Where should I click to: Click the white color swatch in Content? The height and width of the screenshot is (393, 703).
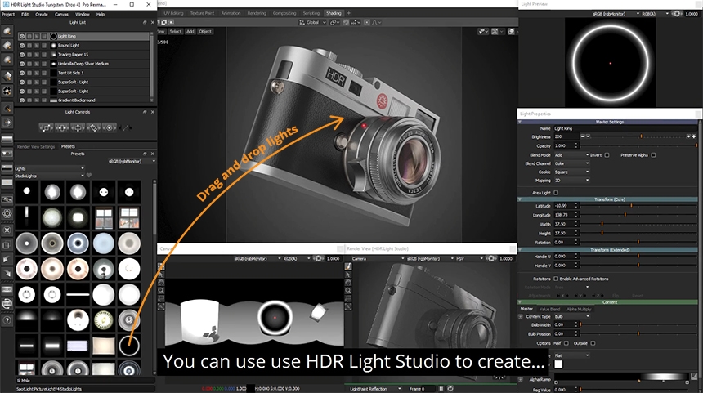click(x=558, y=364)
